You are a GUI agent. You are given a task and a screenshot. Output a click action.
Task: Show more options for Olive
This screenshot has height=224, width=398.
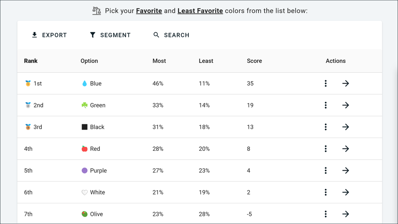[x=326, y=214]
